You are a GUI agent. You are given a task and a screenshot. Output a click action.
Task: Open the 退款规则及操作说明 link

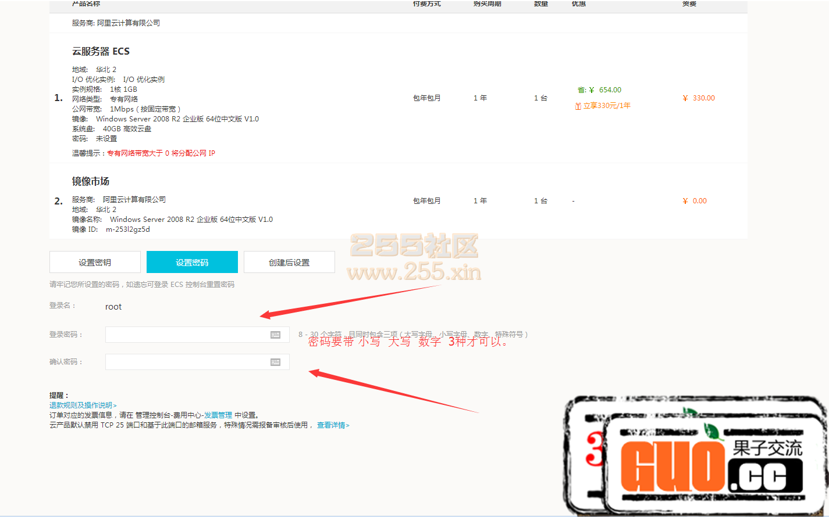pos(81,405)
